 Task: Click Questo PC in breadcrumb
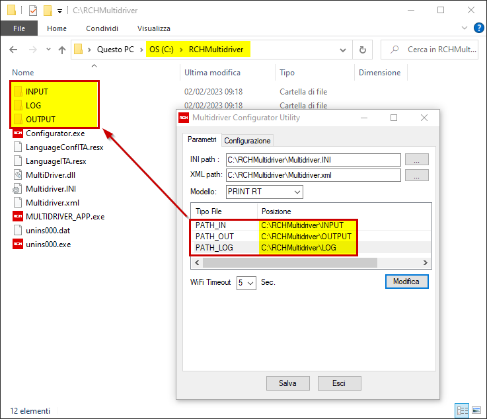[115, 50]
